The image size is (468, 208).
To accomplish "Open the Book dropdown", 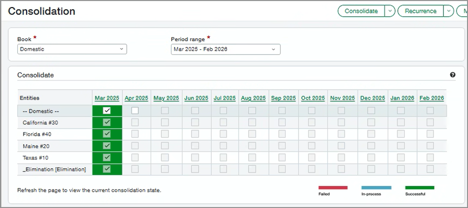I will pyautogui.click(x=72, y=49).
